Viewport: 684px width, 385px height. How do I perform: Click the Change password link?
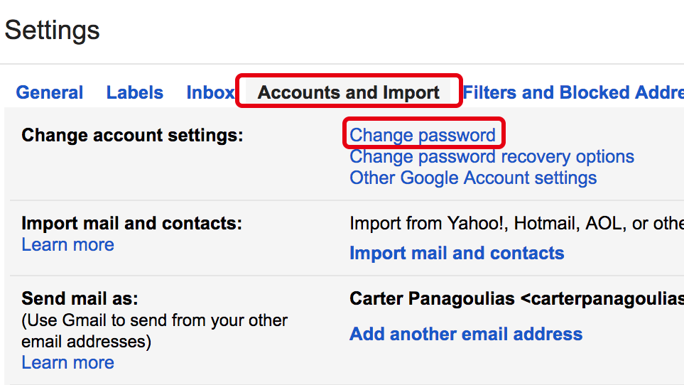click(x=423, y=135)
